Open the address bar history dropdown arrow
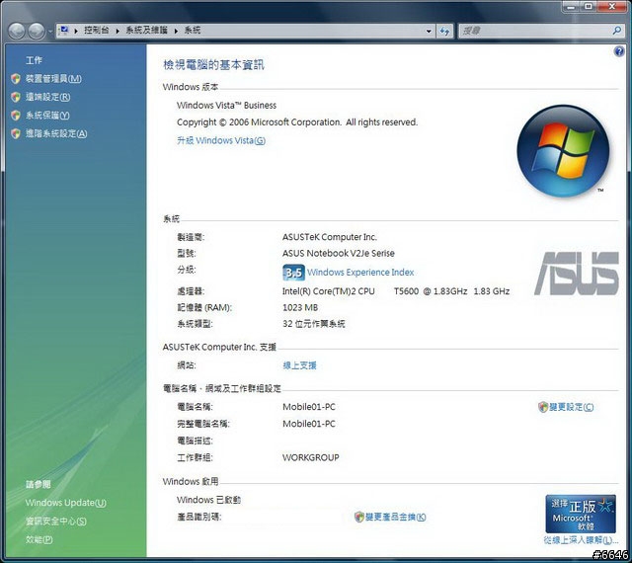Image resolution: width=632 pixels, height=563 pixels. pos(429,31)
